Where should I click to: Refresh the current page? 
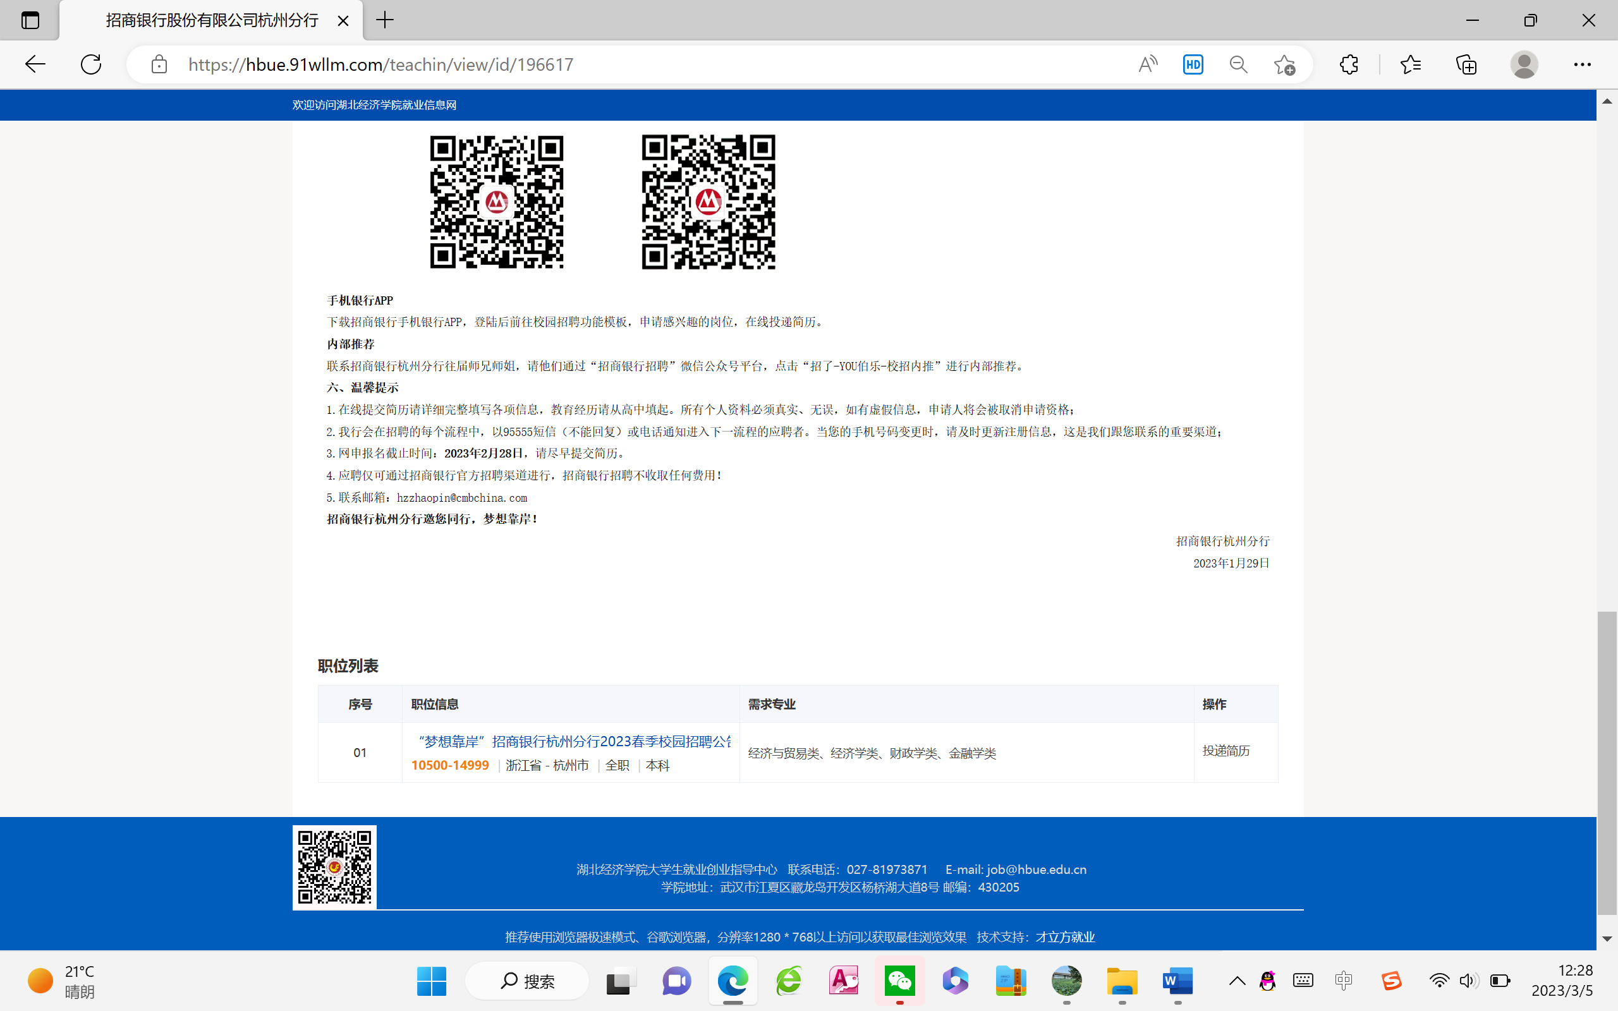[x=91, y=64]
